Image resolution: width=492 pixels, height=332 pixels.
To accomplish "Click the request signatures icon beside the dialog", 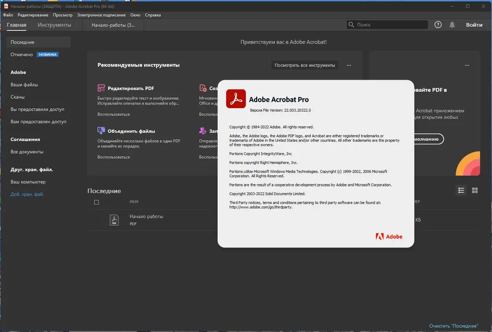I will tap(203, 130).
